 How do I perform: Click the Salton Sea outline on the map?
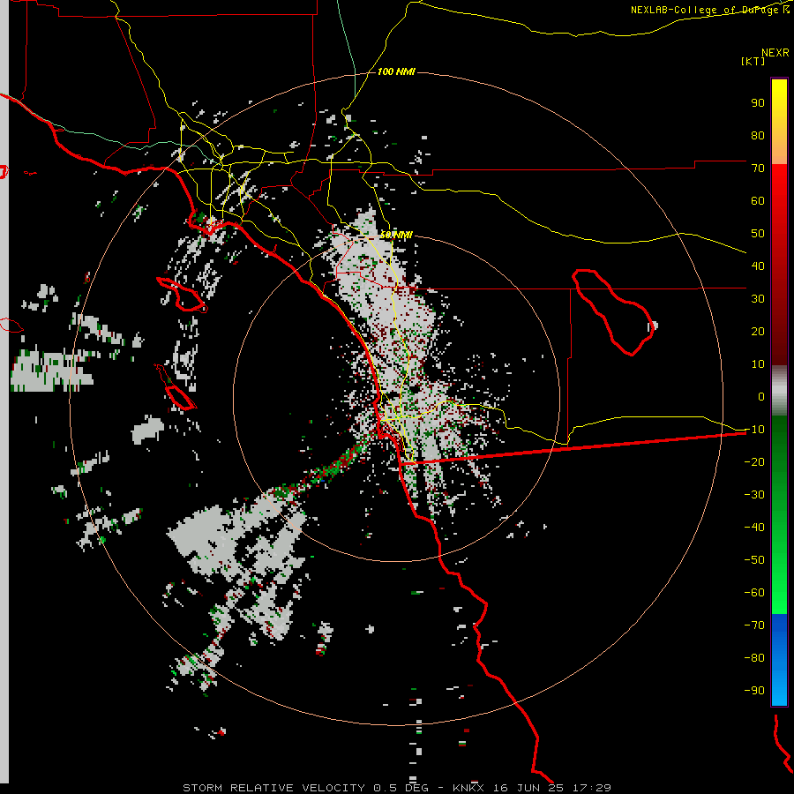tap(613, 311)
